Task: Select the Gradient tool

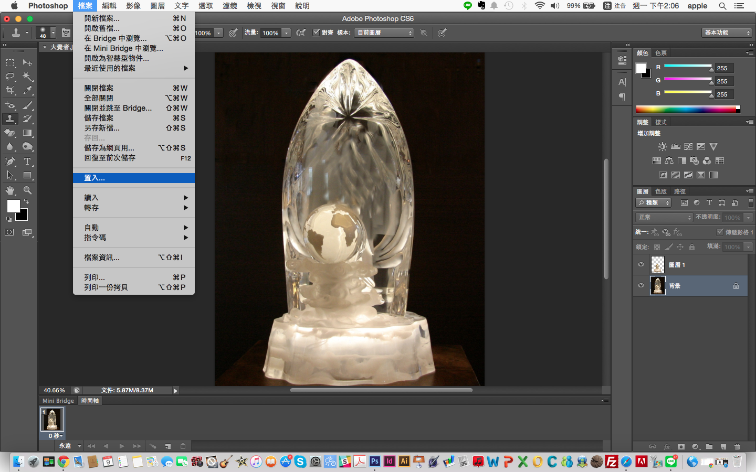Action: coord(27,133)
